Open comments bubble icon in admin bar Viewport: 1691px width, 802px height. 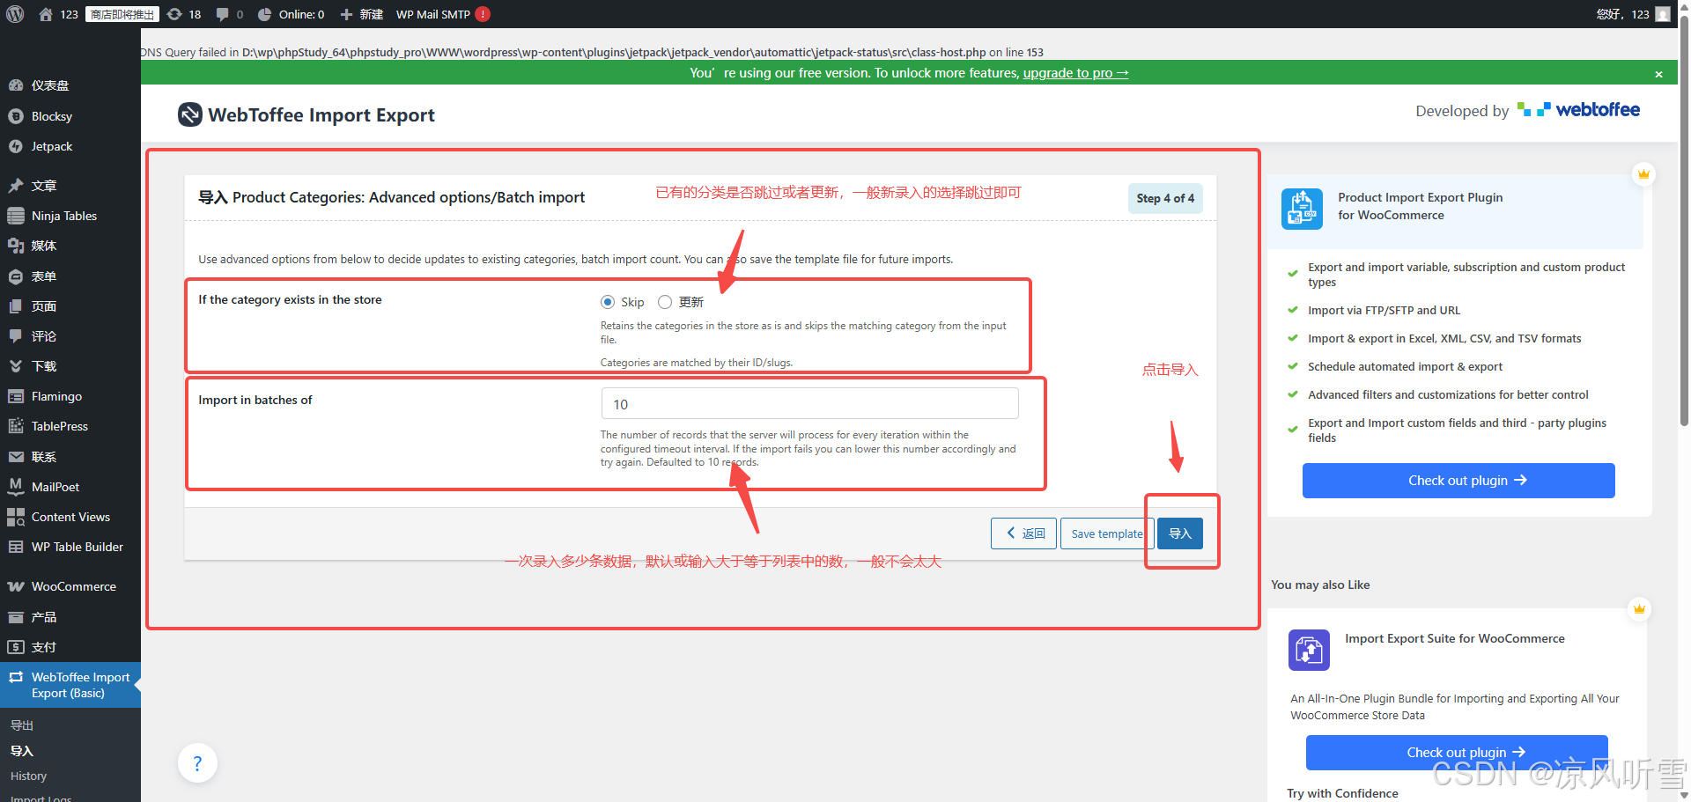(x=229, y=14)
